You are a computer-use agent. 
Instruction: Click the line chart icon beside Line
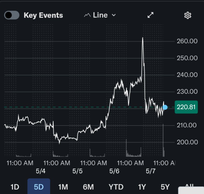tap(87, 15)
